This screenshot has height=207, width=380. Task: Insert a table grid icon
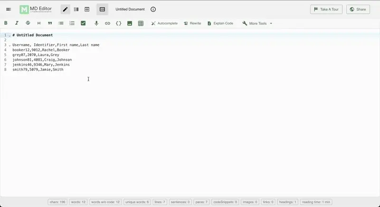click(x=141, y=23)
